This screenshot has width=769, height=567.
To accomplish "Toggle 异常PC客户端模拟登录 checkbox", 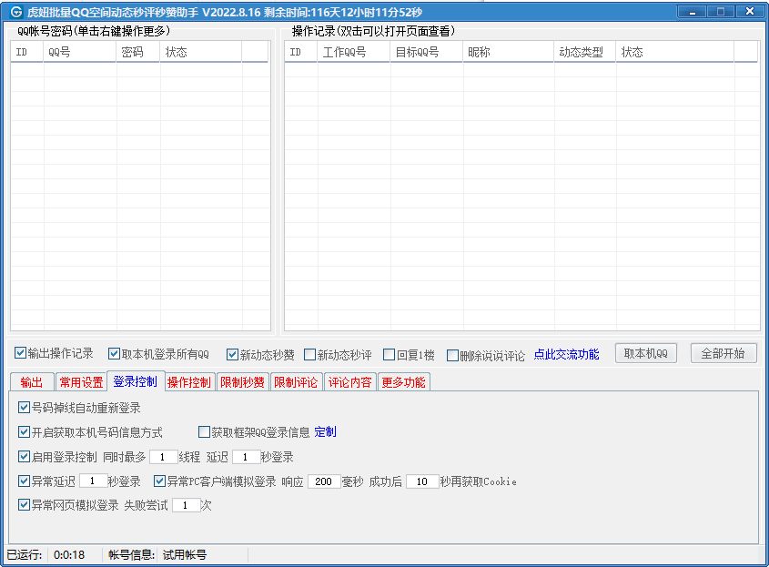I will [159, 481].
